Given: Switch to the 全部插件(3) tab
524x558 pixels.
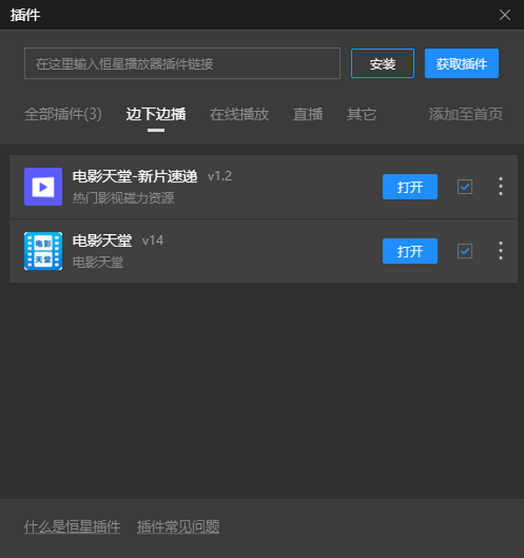Looking at the screenshot, I should click(x=63, y=114).
